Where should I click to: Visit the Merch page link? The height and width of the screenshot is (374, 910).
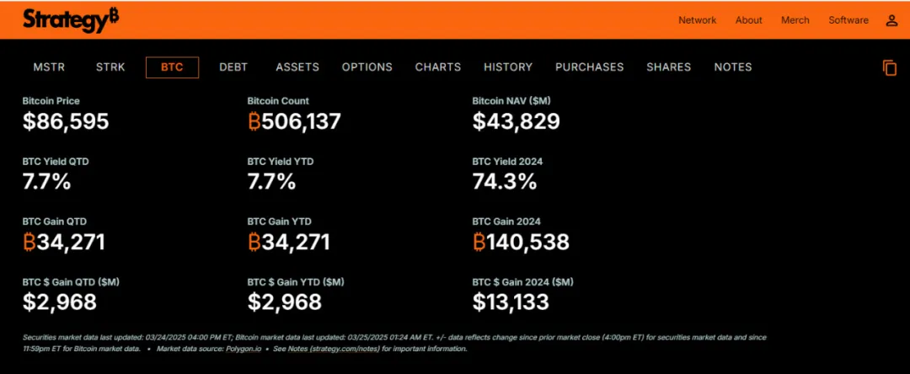pos(795,20)
